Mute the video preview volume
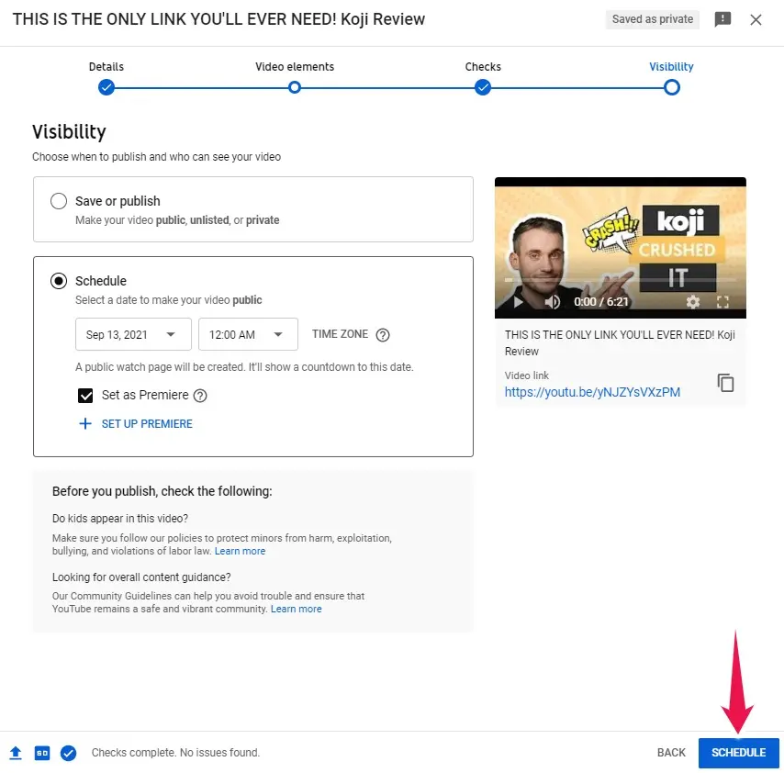 pyautogui.click(x=552, y=301)
